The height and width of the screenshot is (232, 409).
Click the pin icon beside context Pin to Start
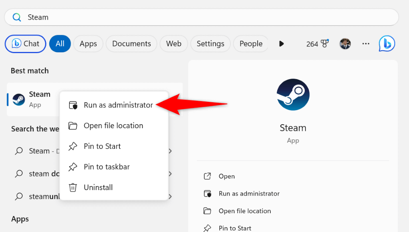coord(73,146)
